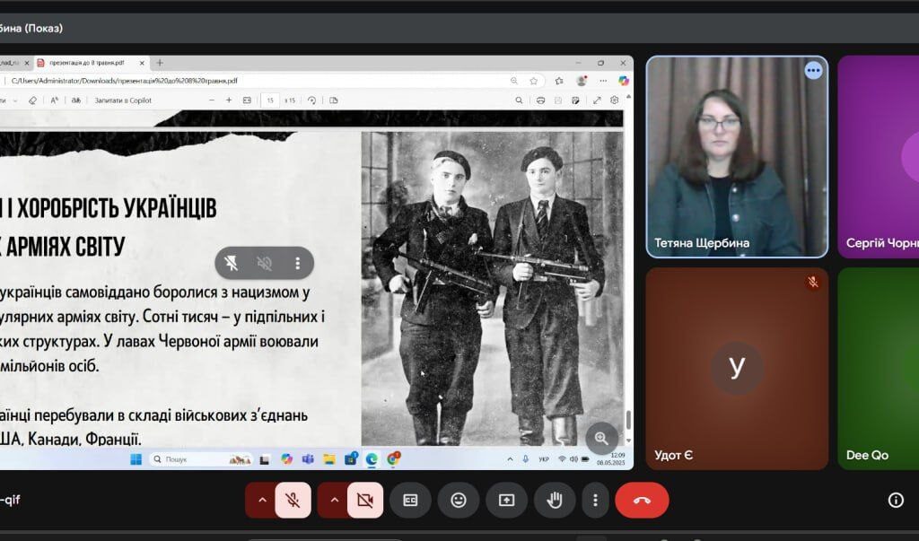Select the PDF erase tool
The image size is (919, 541).
(x=33, y=100)
